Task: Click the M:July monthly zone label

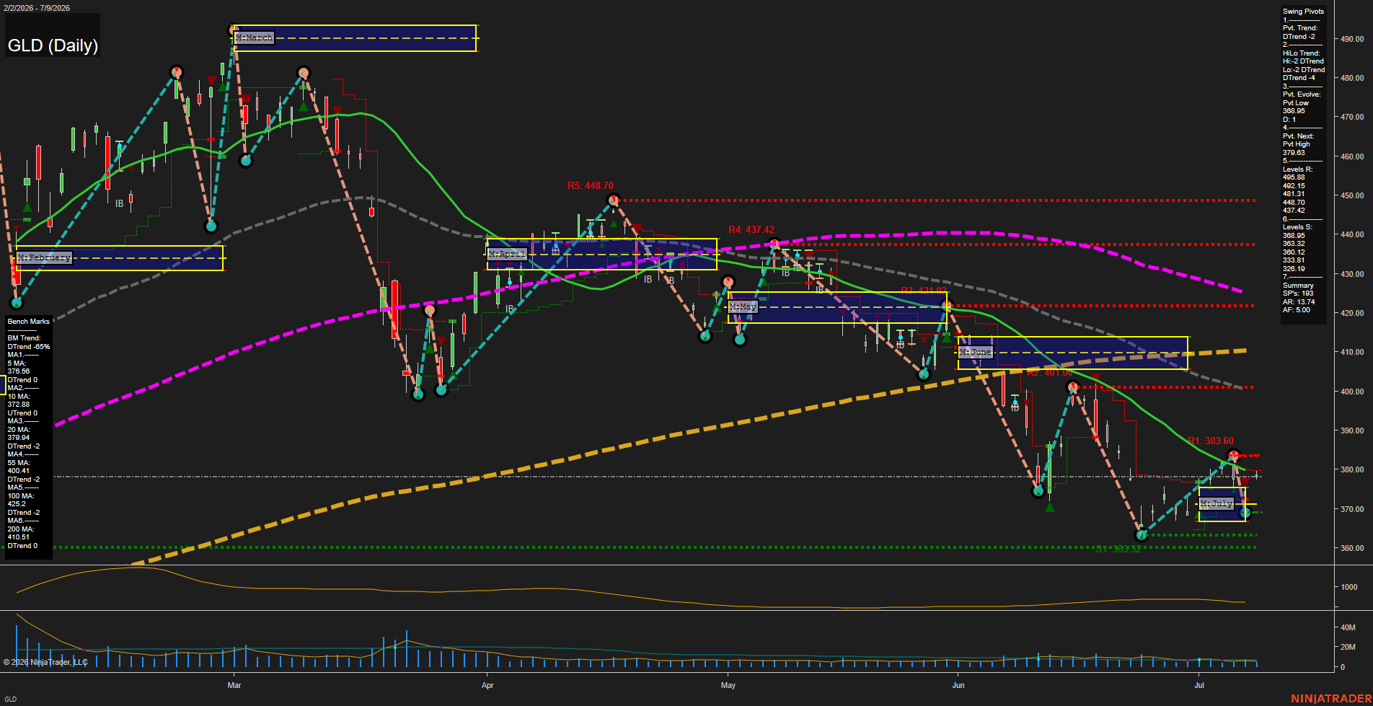Action: [1217, 503]
